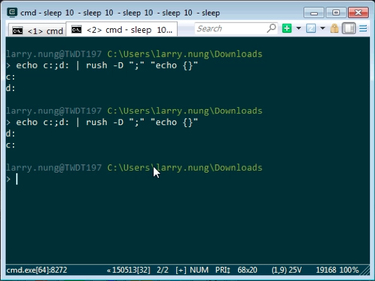Screen dimensions: 375x281
Task: Click the NUM lock status indicator
Action: pos(199,270)
